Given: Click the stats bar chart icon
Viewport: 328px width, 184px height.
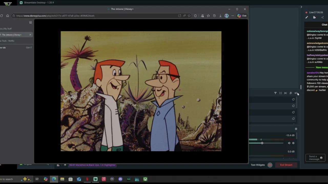Looking at the screenshot, I should [x=58, y=165].
